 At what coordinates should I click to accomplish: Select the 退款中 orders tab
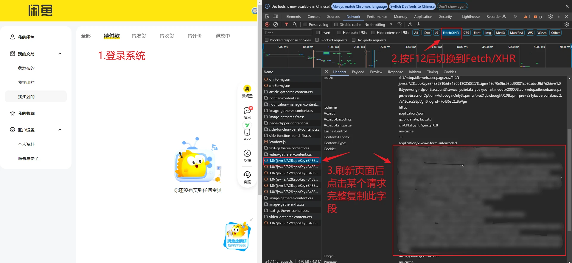(223, 36)
